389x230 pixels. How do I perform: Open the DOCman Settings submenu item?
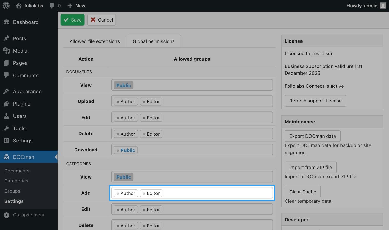[14, 201]
